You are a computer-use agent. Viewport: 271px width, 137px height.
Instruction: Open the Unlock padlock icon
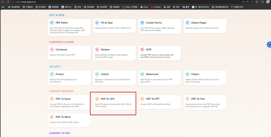coord(97,74)
